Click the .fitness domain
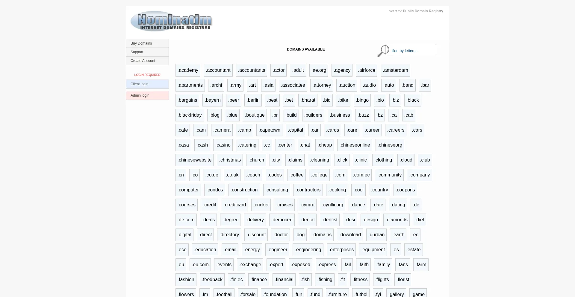This screenshot has height=297, width=575. point(360,280)
